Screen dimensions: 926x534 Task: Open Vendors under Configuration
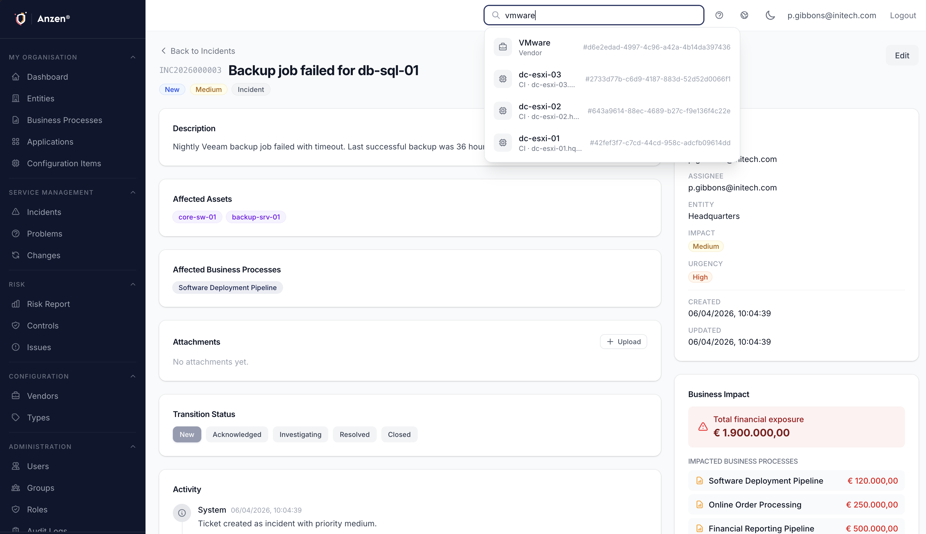click(x=42, y=396)
